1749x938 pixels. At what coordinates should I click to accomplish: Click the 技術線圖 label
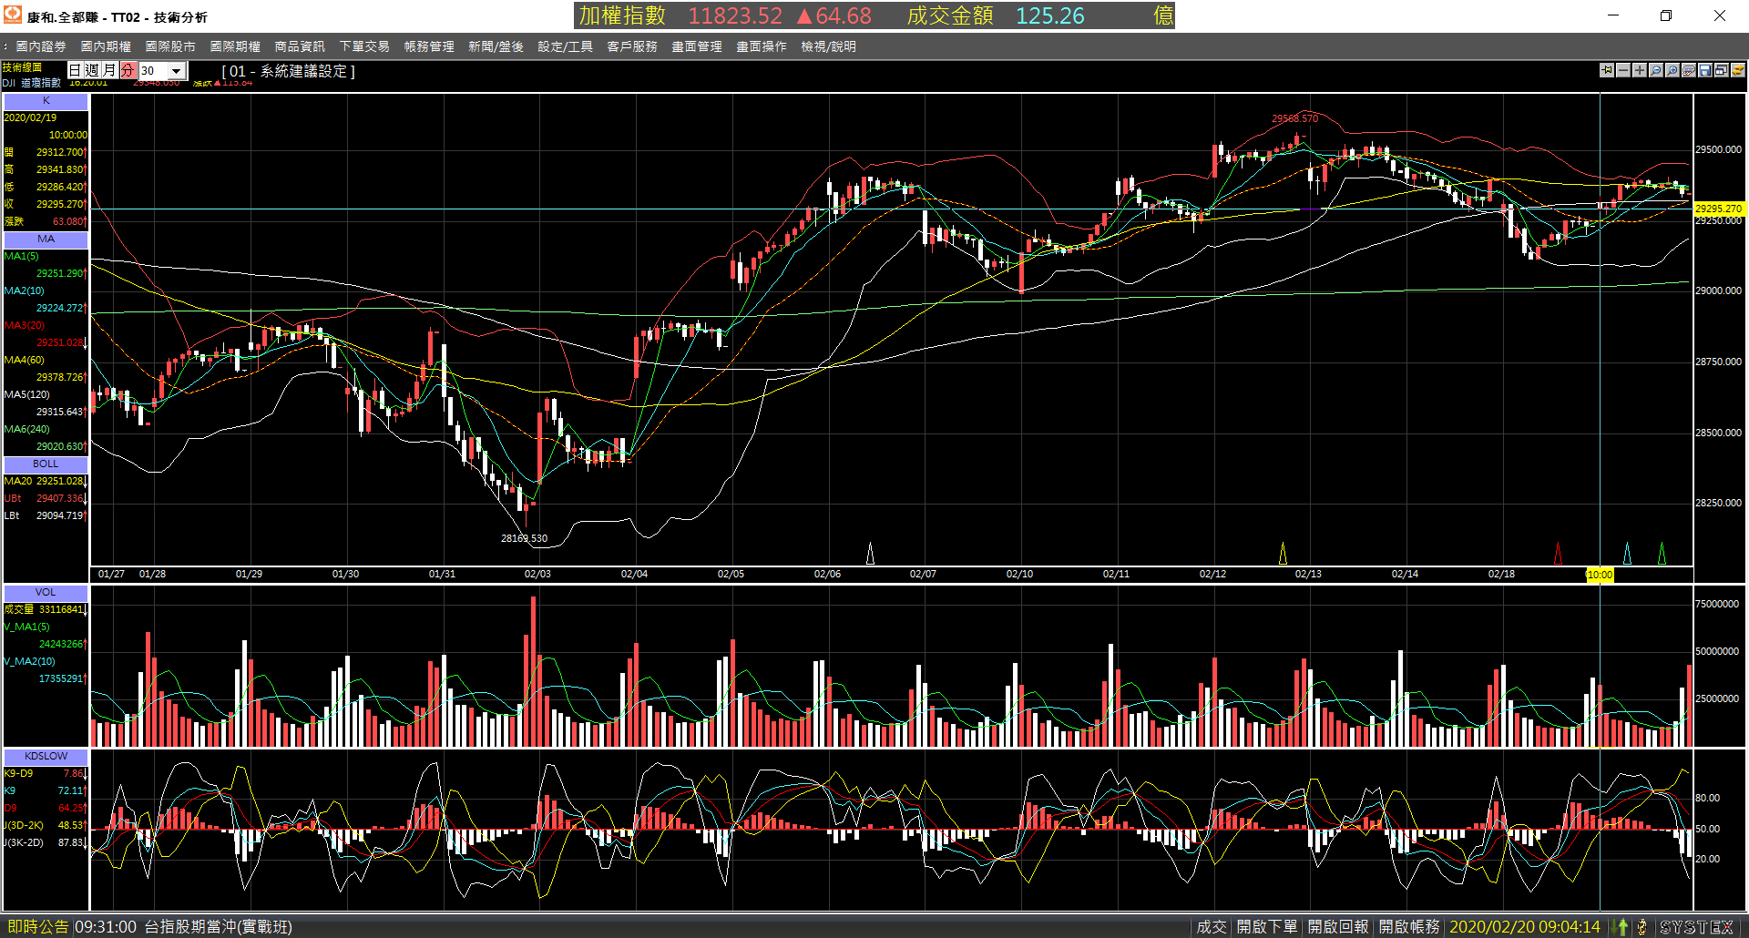click(22, 67)
